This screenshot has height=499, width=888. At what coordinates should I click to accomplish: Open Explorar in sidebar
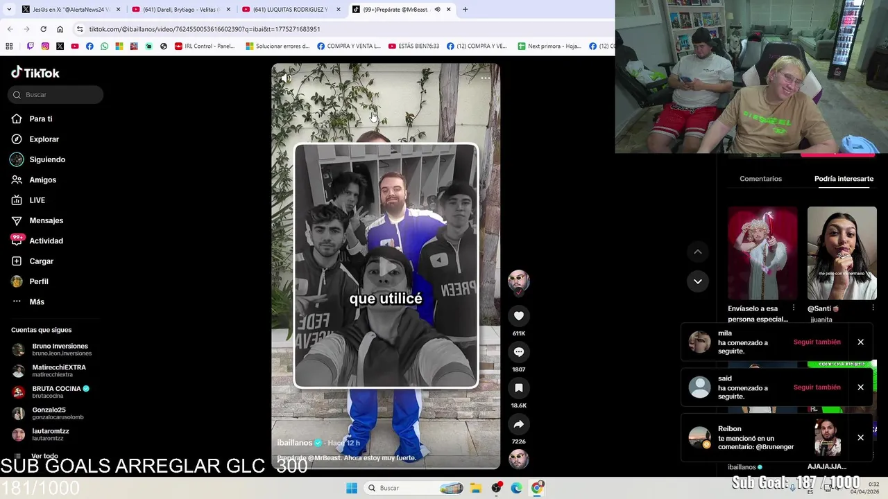(x=35, y=139)
